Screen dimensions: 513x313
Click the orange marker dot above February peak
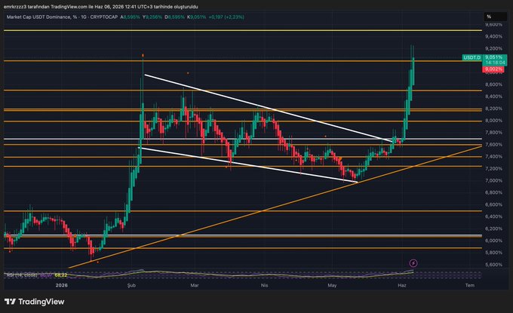coord(143,55)
